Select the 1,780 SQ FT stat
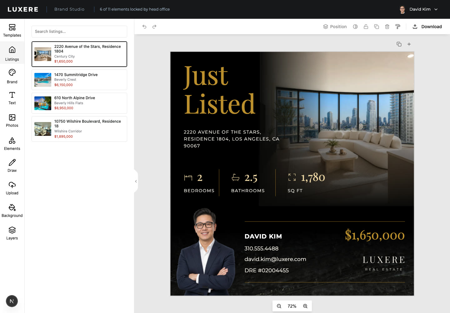The image size is (450, 313). point(306,183)
